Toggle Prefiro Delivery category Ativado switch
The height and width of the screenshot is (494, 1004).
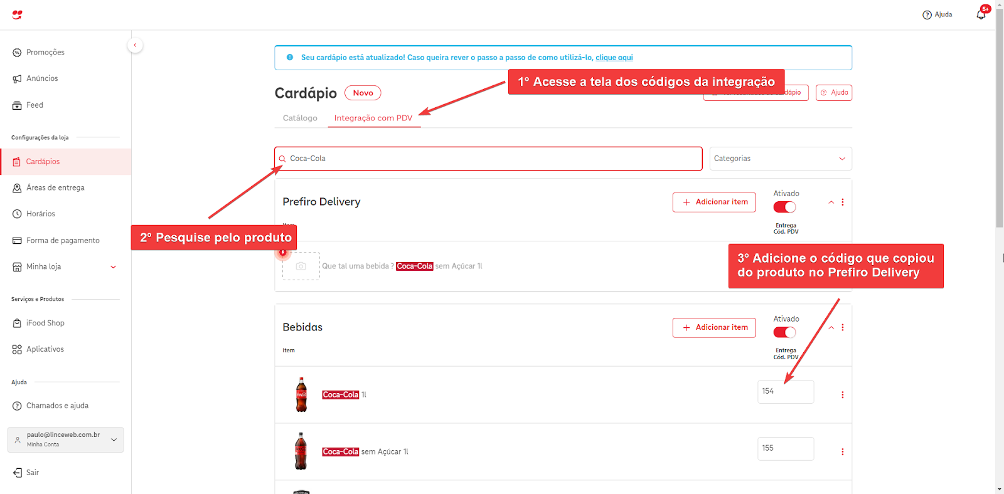click(784, 208)
